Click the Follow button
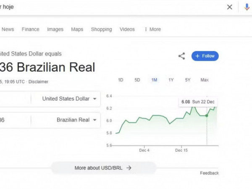The width and height of the screenshot is (252, 189). point(205,56)
